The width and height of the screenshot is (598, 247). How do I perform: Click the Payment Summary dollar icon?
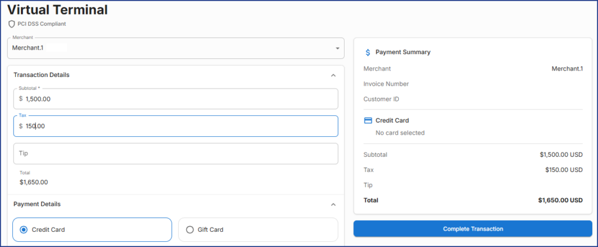point(367,52)
